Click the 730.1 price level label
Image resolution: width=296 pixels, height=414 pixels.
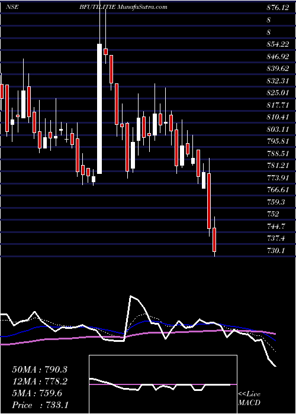[276, 251]
